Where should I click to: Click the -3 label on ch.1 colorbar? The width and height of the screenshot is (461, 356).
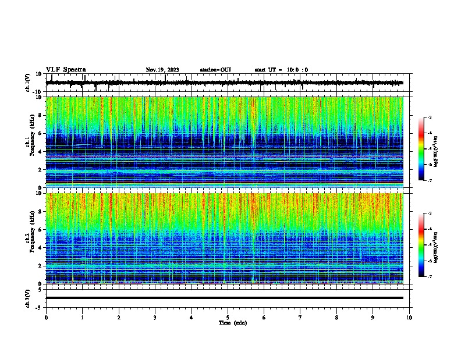point(429,117)
